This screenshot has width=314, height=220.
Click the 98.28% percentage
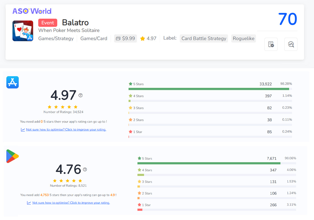[x=286, y=84]
